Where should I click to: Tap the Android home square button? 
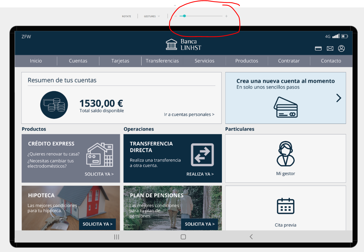click(183, 237)
